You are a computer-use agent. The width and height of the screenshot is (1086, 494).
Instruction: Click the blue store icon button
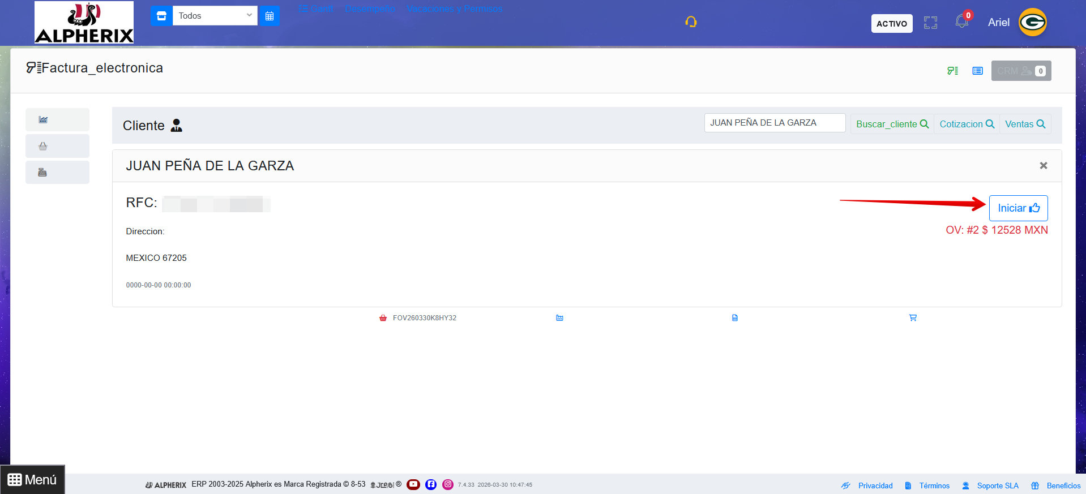(x=161, y=16)
